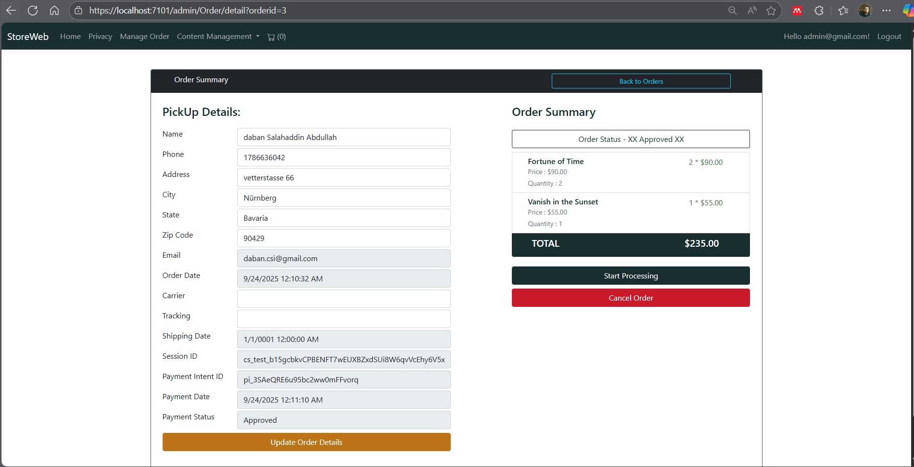Click the zoom magnifier icon in address bar
This screenshot has width=914, height=467.
tap(732, 11)
